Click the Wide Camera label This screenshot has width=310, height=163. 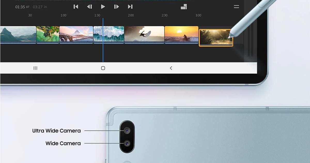(x=63, y=143)
